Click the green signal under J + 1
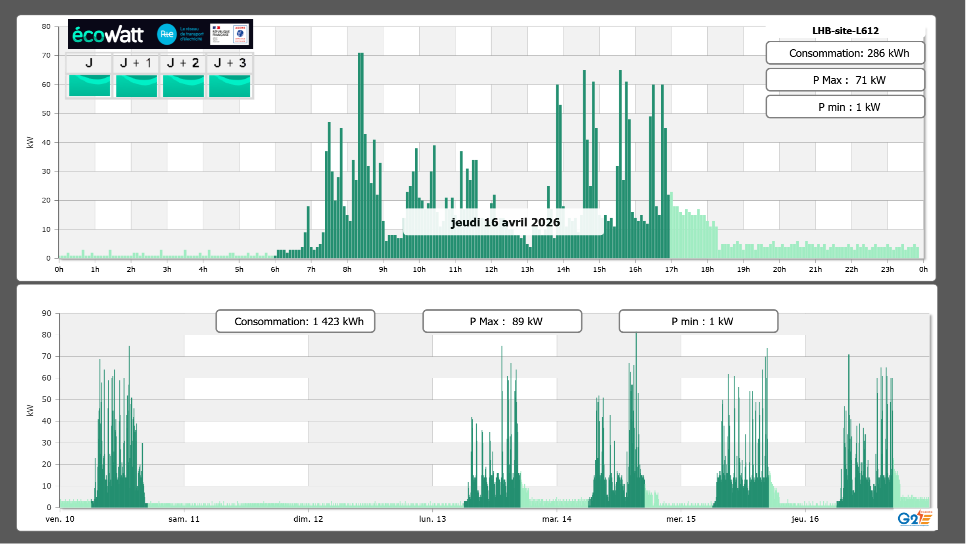This screenshot has height=544, width=966. pos(136,85)
